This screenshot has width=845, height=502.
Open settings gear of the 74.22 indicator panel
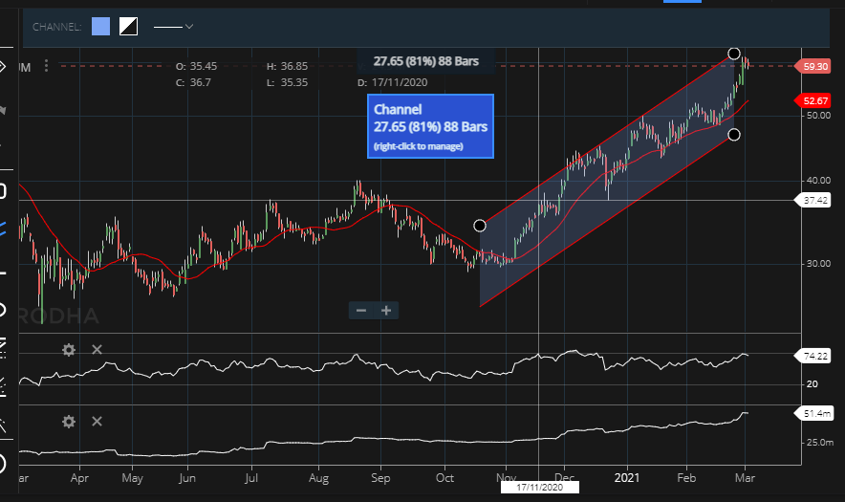(x=69, y=350)
